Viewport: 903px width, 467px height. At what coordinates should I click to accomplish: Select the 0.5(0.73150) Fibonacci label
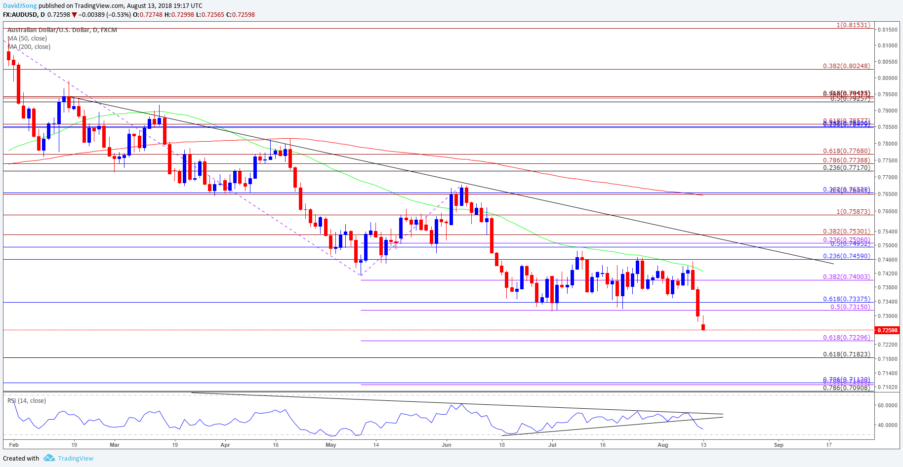(x=850, y=307)
